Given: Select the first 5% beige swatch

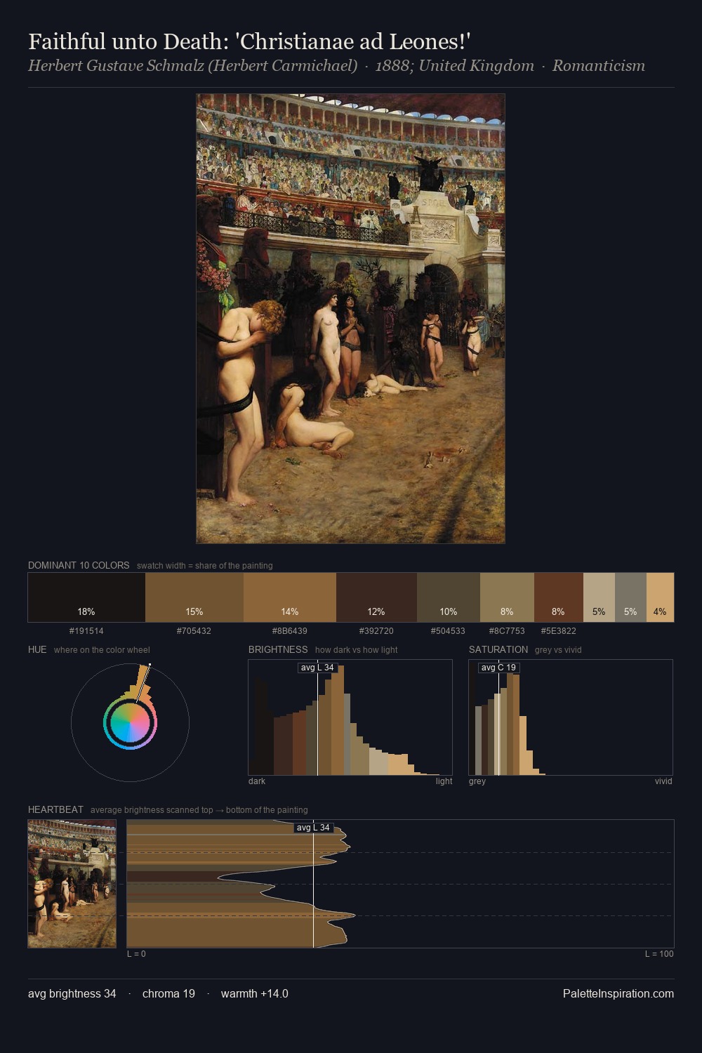Looking at the screenshot, I should pyautogui.click(x=599, y=597).
